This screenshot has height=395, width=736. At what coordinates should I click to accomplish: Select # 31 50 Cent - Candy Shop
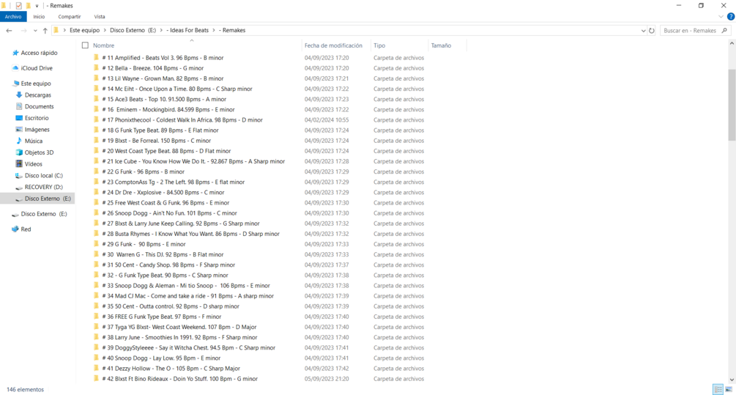pos(168,265)
